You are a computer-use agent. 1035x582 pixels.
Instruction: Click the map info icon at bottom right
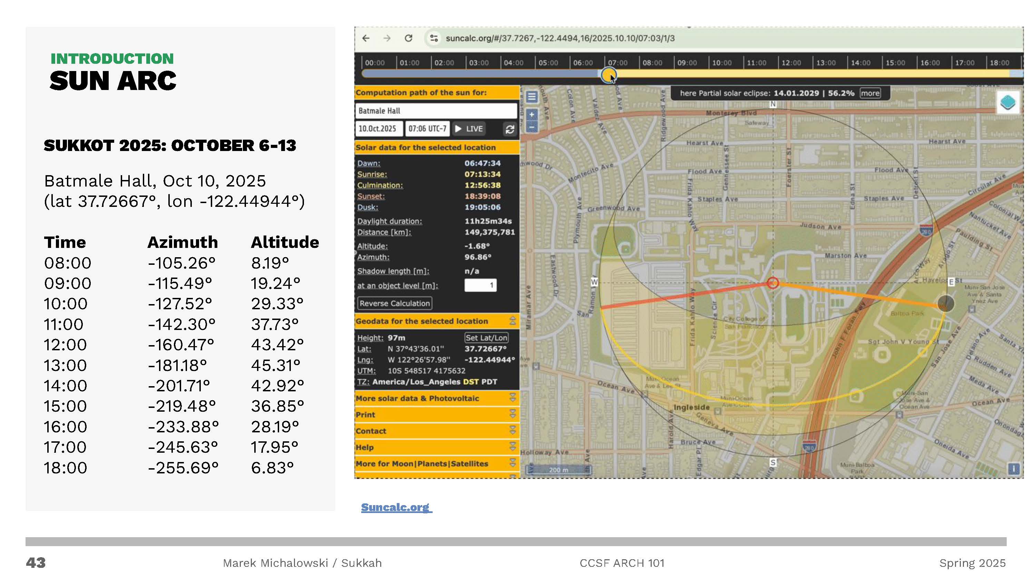pyautogui.click(x=1014, y=468)
